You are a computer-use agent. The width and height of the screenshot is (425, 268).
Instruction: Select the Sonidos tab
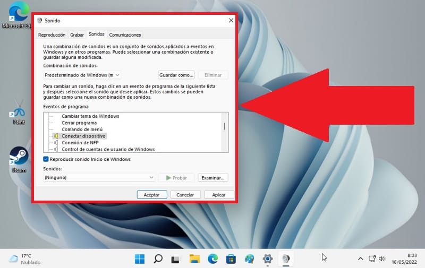97,34
